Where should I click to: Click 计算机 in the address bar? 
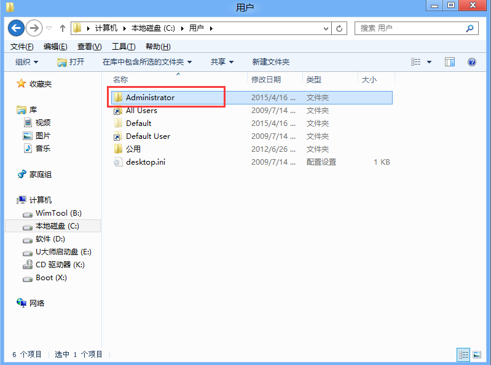(x=106, y=28)
